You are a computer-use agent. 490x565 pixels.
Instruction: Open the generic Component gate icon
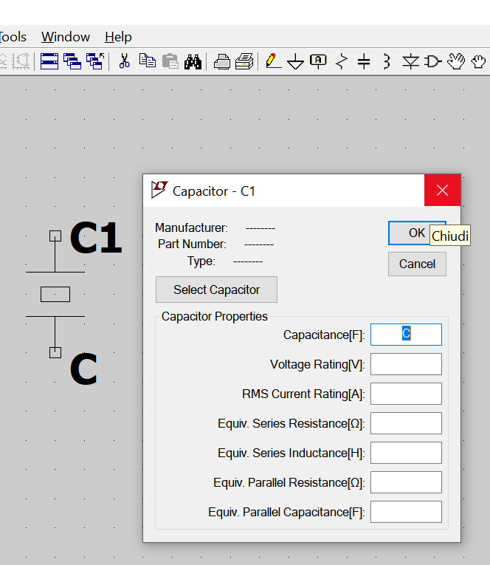pyautogui.click(x=433, y=61)
